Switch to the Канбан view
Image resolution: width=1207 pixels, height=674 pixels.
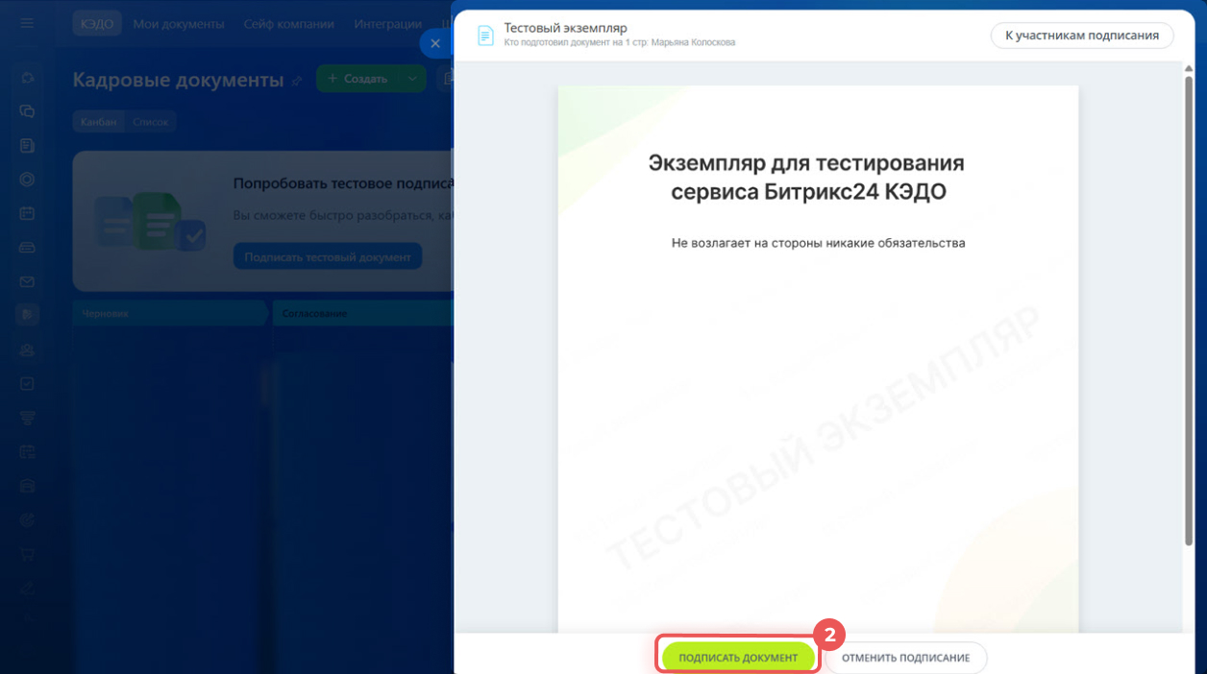click(98, 122)
